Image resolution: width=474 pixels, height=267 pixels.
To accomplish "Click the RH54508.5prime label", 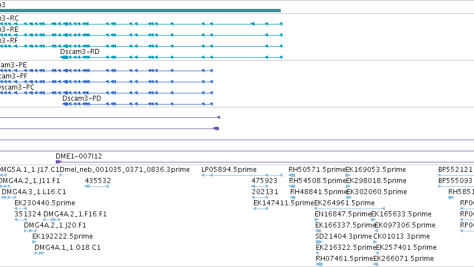I will click(x=317, y=181).
